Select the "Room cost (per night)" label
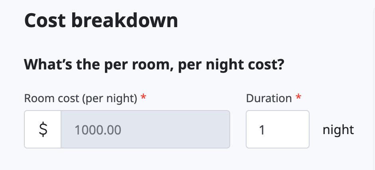This screenshot has height=170, width=375. click(81, 98)
